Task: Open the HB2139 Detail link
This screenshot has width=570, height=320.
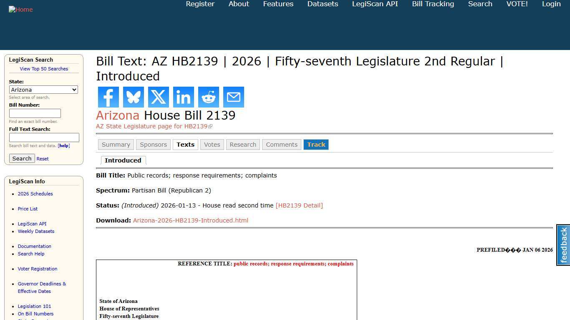Action: 299,205
